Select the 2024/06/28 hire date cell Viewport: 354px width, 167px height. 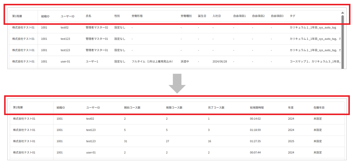click(220, 61)
